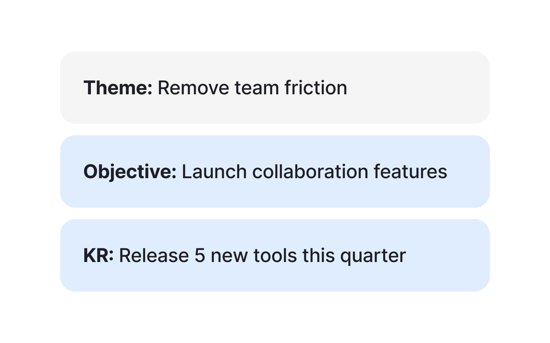The width and height of the screenshot is (550, 343).
Task: Click the word 'Remove' in Theme card
Action: [194, 88]
